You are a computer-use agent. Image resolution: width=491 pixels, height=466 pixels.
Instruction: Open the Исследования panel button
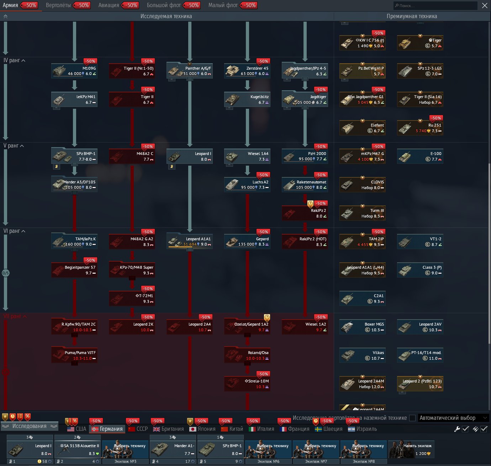(30, 426)
